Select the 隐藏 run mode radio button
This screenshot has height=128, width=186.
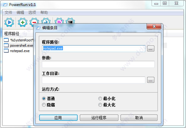(44, 105)
